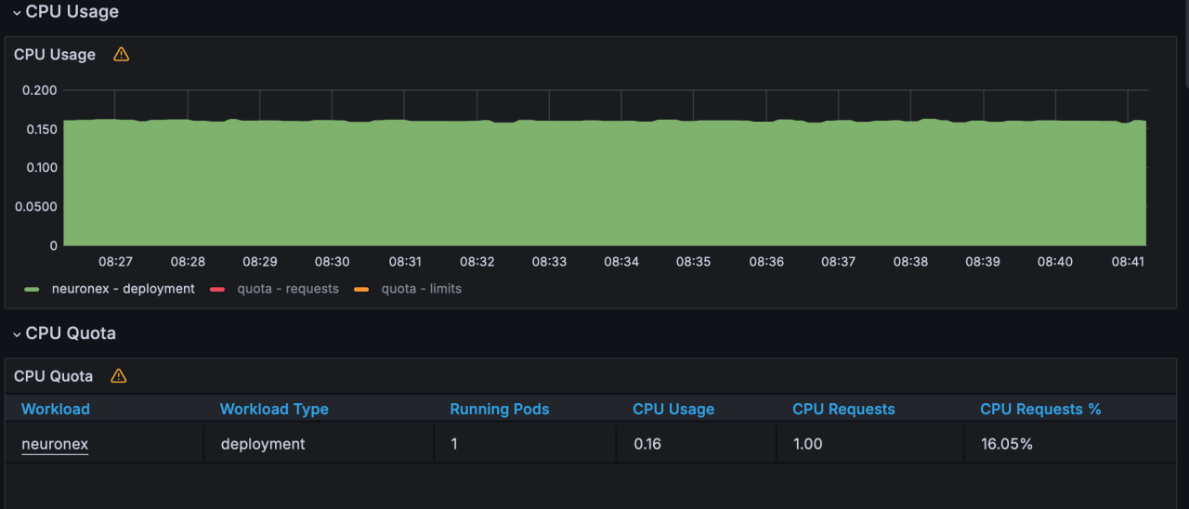
Task: Click the green neuronex - deployment legend swatch
Action: click(x=33, y=290)
